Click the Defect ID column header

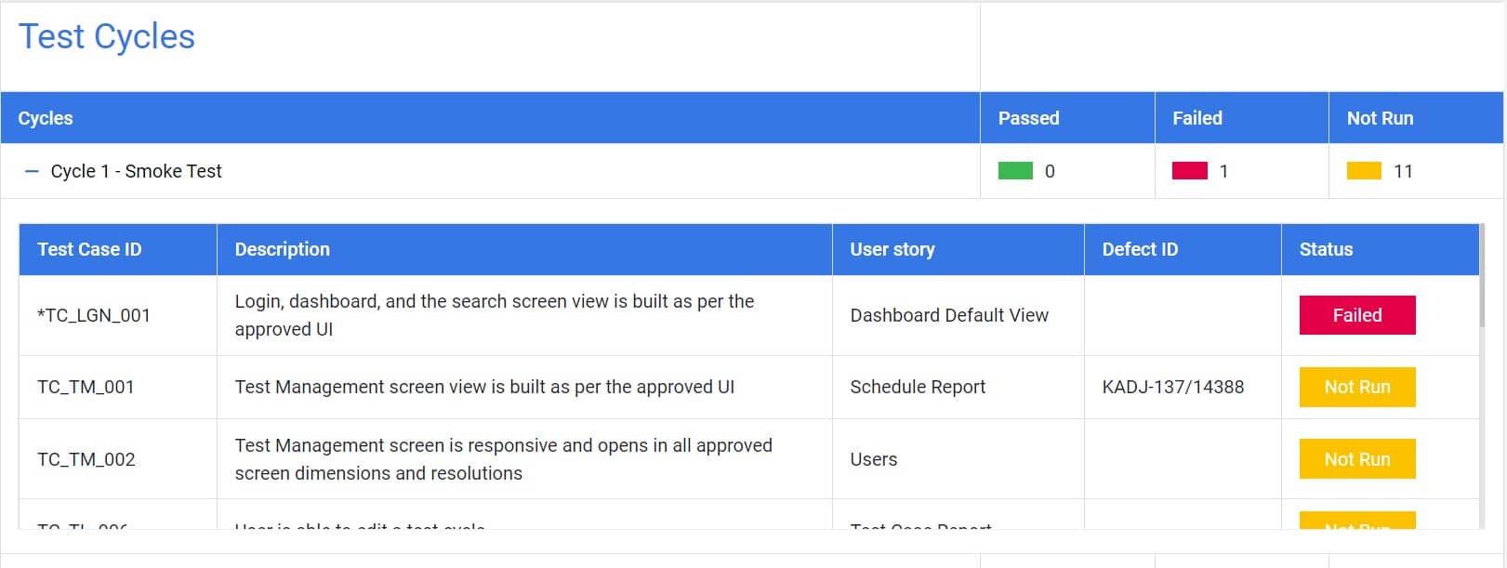pyautogui.click(x=1139, y=249)
